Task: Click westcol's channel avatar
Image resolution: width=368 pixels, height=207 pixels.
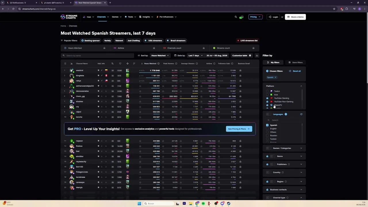Action: coord(72,70)
